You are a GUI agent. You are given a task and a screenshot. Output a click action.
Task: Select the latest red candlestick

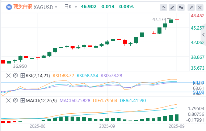click(x=177, y=19)
